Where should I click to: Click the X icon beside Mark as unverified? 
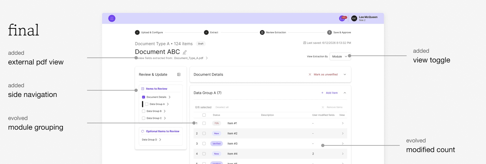pos(310,75)
